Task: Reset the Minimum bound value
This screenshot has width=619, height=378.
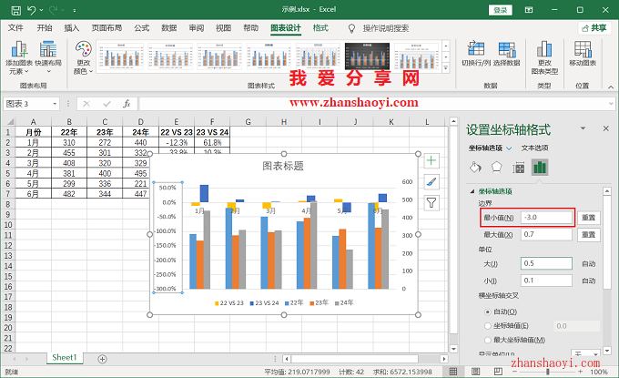Action: coord(589,218)
